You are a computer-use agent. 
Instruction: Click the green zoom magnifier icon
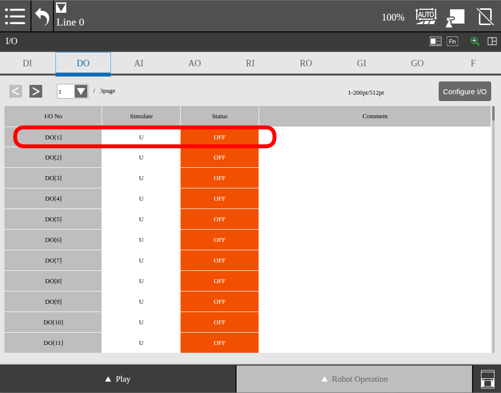(x=475, y=41)
